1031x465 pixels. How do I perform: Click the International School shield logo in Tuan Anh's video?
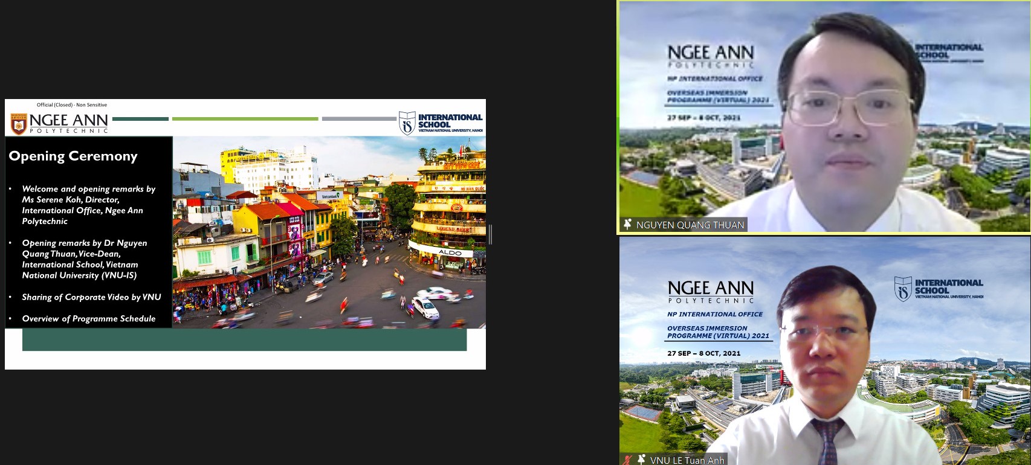pyautogui.click(x=903, y=289)
